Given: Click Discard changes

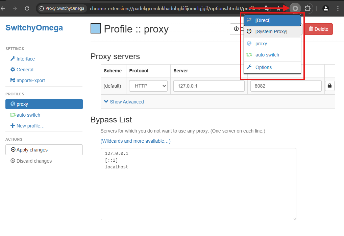Looking at the screenshot, I should [x=31, y=161].
